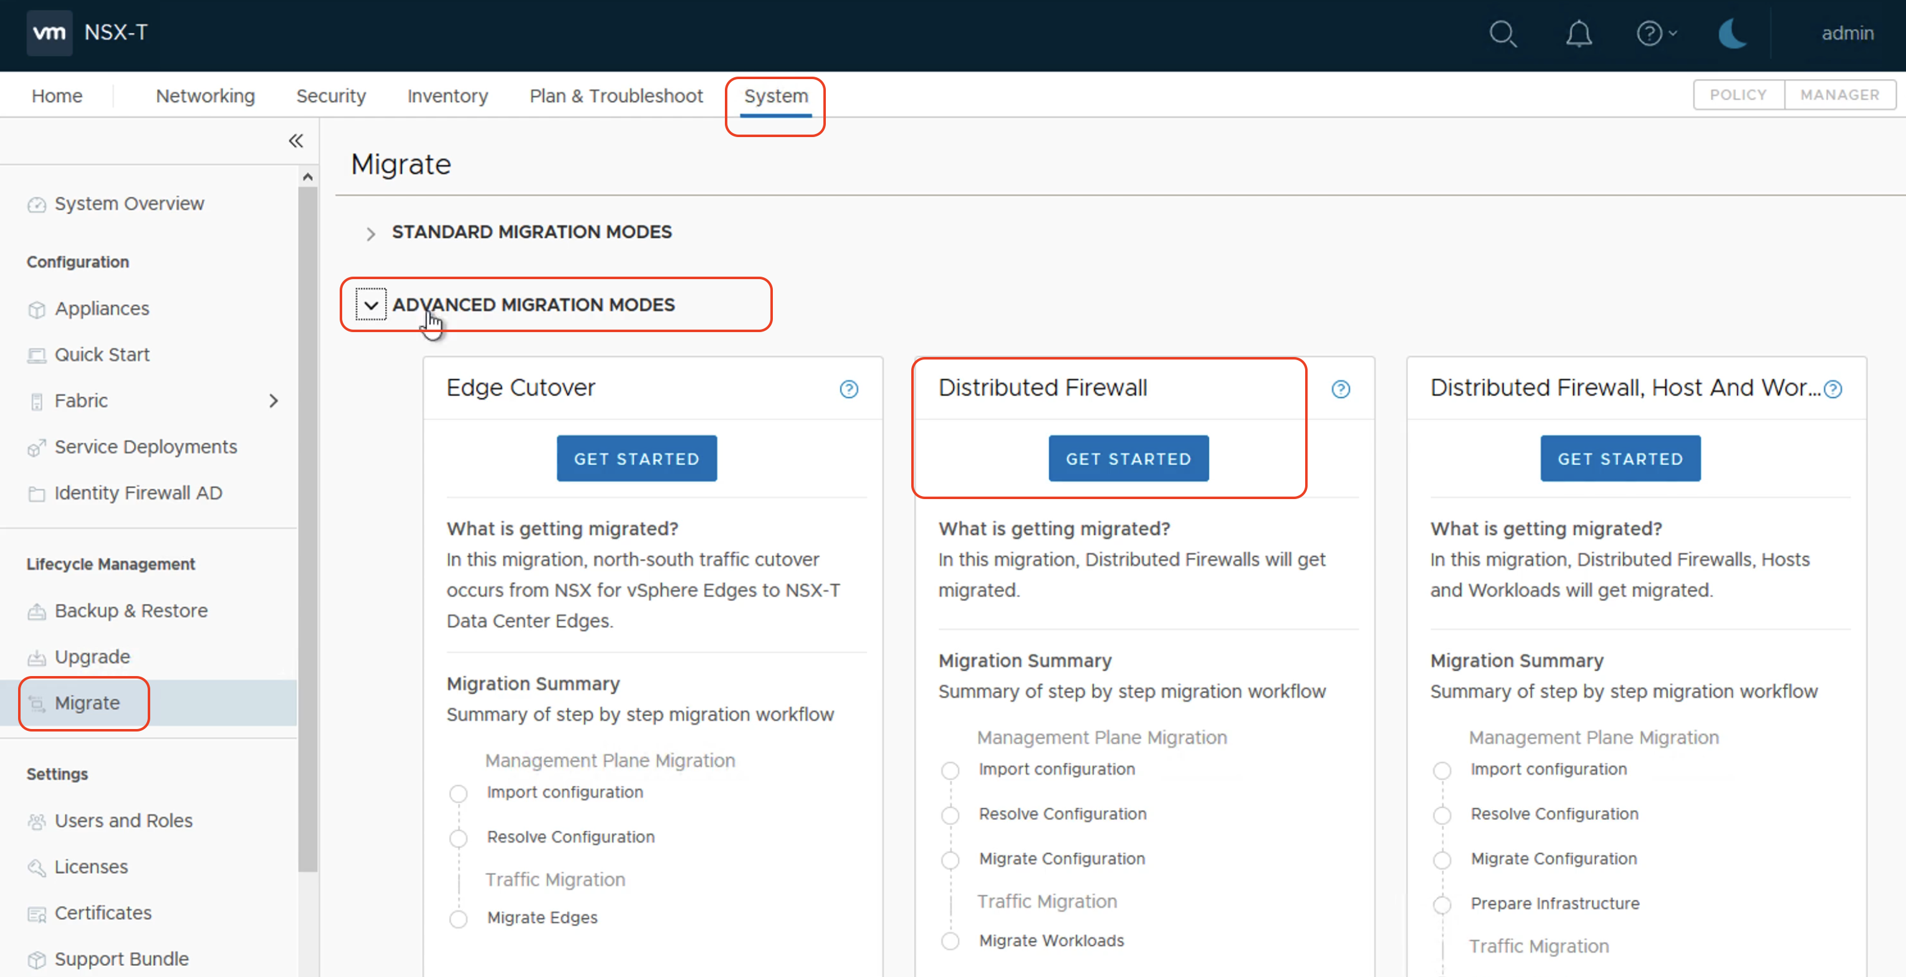The image size is (1906, 977).
Task: Click GET STARTED under Distributed Firewall, Host And Workload
Action: (x=1620, y=459)
